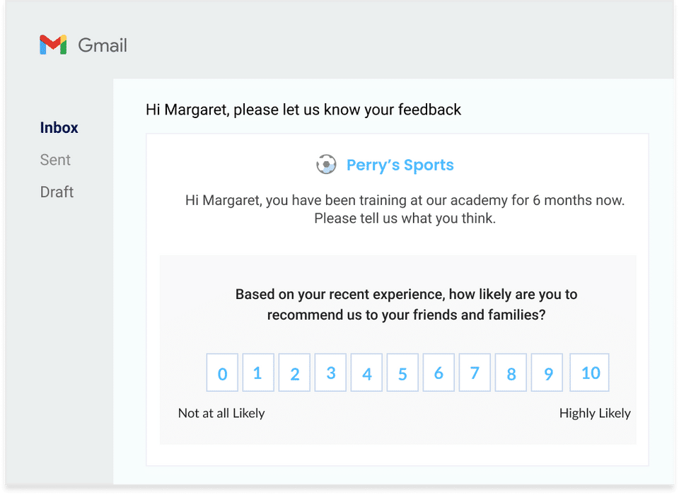Open the Inbox folder

tap(59, 128)
